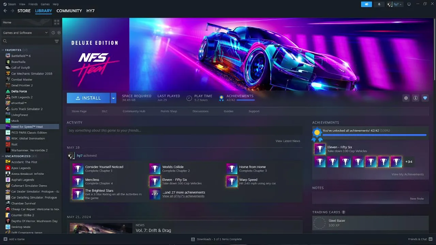Click the Steel Racer trading card badge icon
The width and height of the screenshot is (436, 245).
[320, 223]
